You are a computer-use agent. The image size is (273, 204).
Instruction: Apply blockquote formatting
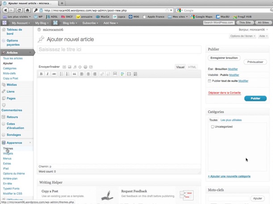[x=74, y=74]
